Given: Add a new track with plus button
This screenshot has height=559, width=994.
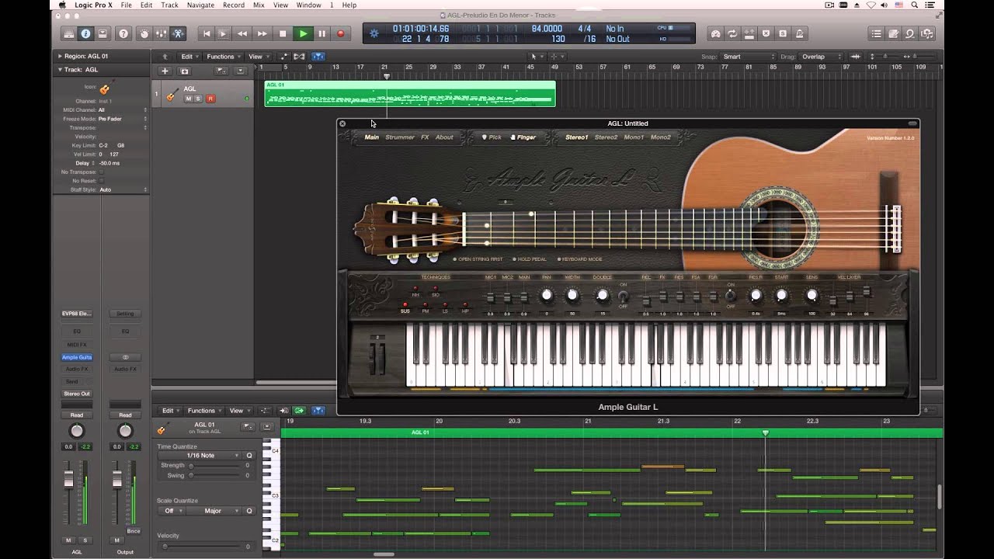Looking at the screenshot, I should tap(165, 71).
